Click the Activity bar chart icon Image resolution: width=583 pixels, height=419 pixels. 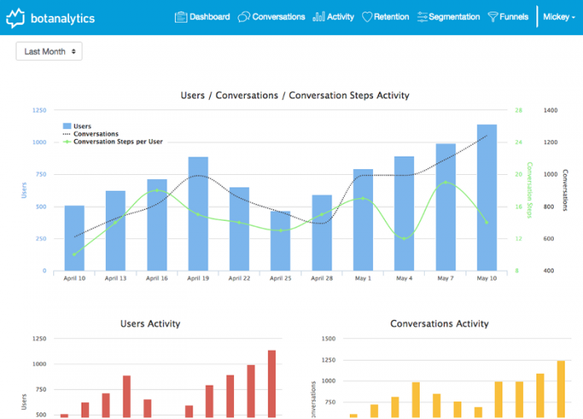[319, 17]
